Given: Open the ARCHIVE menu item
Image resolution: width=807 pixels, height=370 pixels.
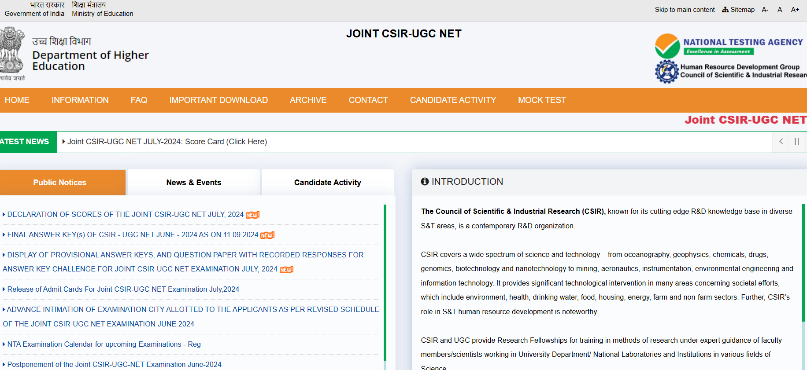Looking at the screenshot, I should pos(308,100).
